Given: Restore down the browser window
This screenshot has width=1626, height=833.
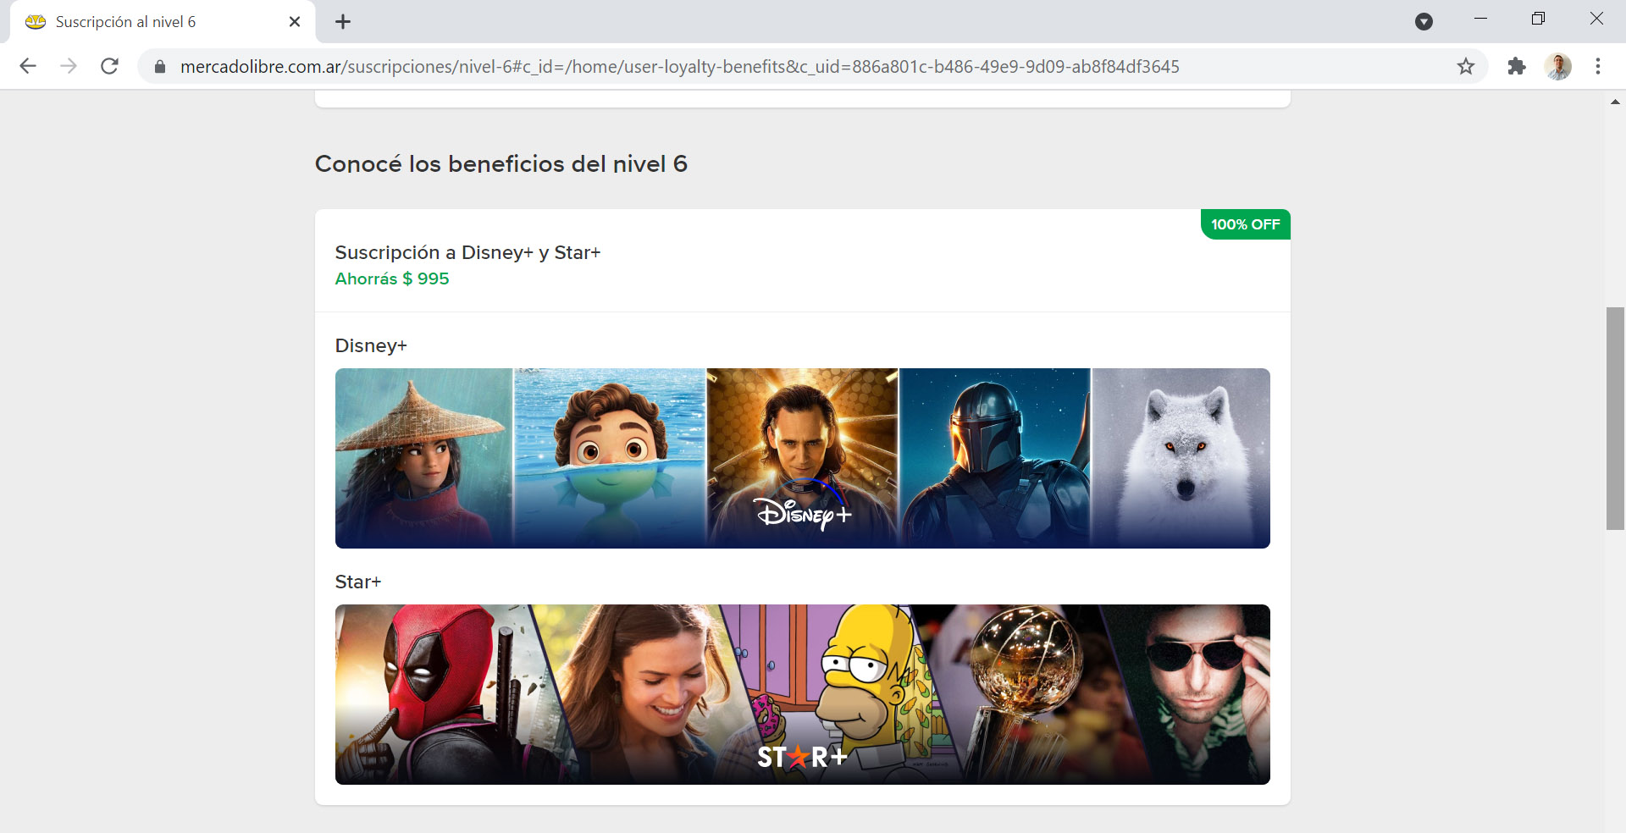Looking at the screenshot, I should tap(1538, 19).
